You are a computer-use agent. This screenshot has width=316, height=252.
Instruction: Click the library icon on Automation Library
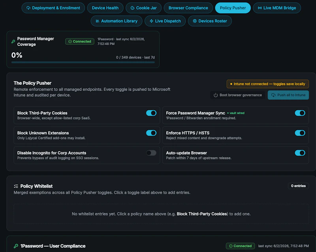pos(97,21)
